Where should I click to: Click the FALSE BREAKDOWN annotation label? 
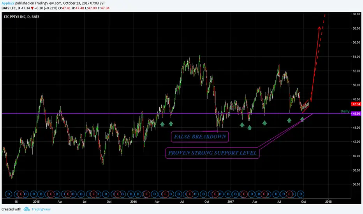(200, 137)
